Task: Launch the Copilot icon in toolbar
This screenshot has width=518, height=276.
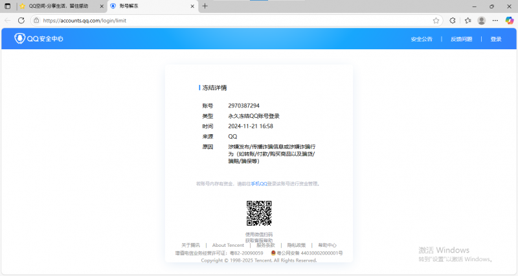Action: (510, 21)
